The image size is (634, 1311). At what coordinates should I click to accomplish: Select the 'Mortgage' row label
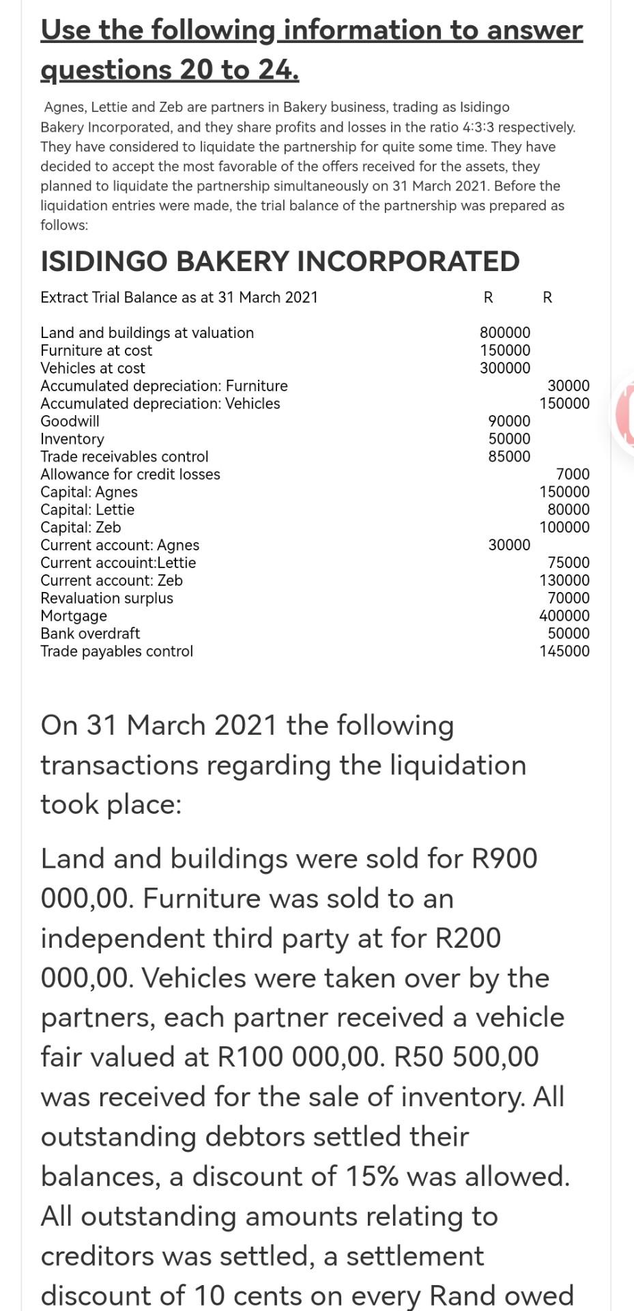point(74,616)
